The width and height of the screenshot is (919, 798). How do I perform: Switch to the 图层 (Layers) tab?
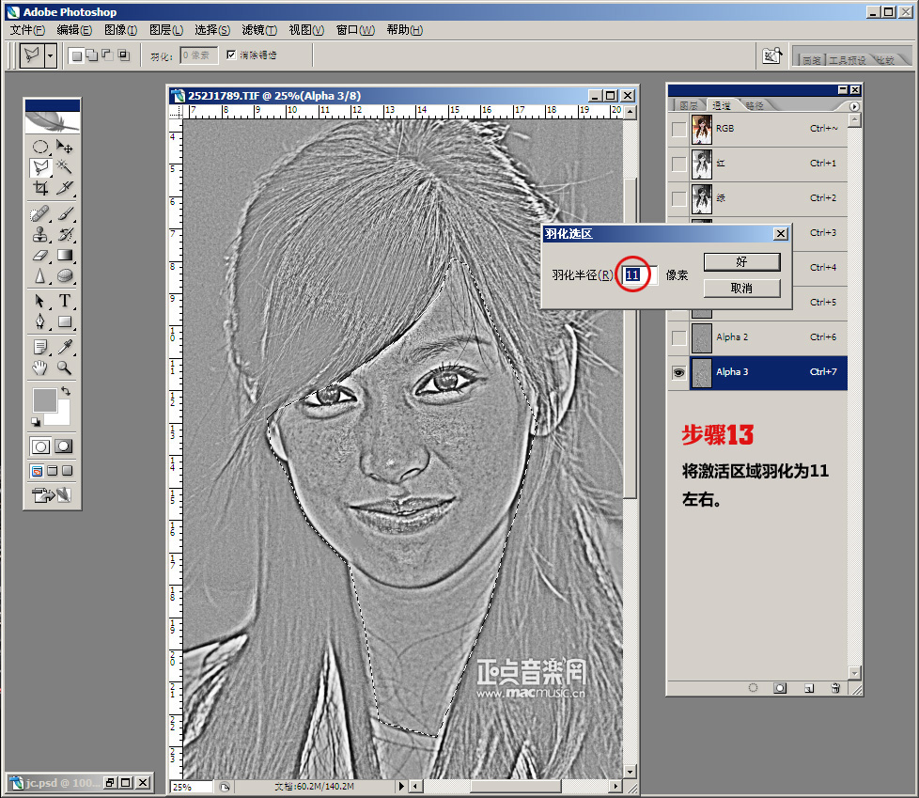[689, 106]
